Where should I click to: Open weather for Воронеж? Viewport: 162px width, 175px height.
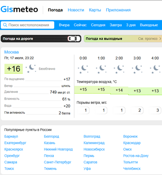pos(130,137)
